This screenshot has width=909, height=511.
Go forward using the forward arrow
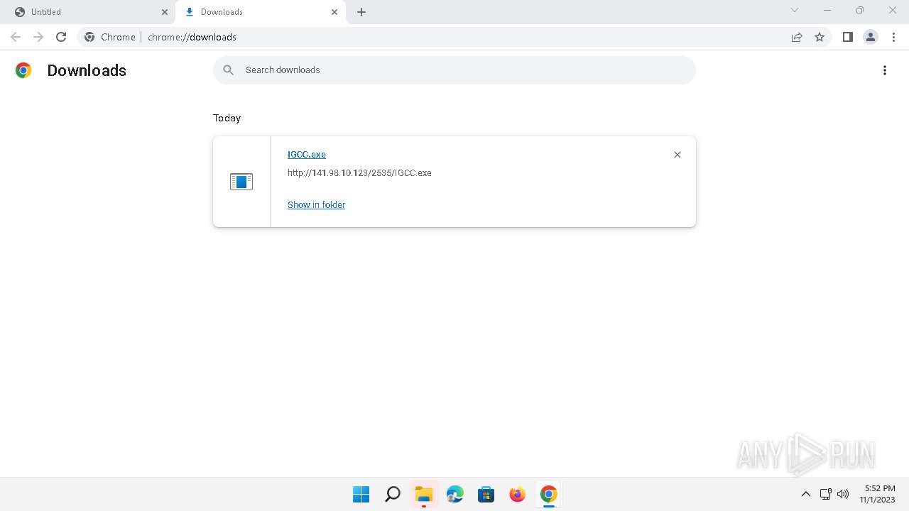coord(38,37)
